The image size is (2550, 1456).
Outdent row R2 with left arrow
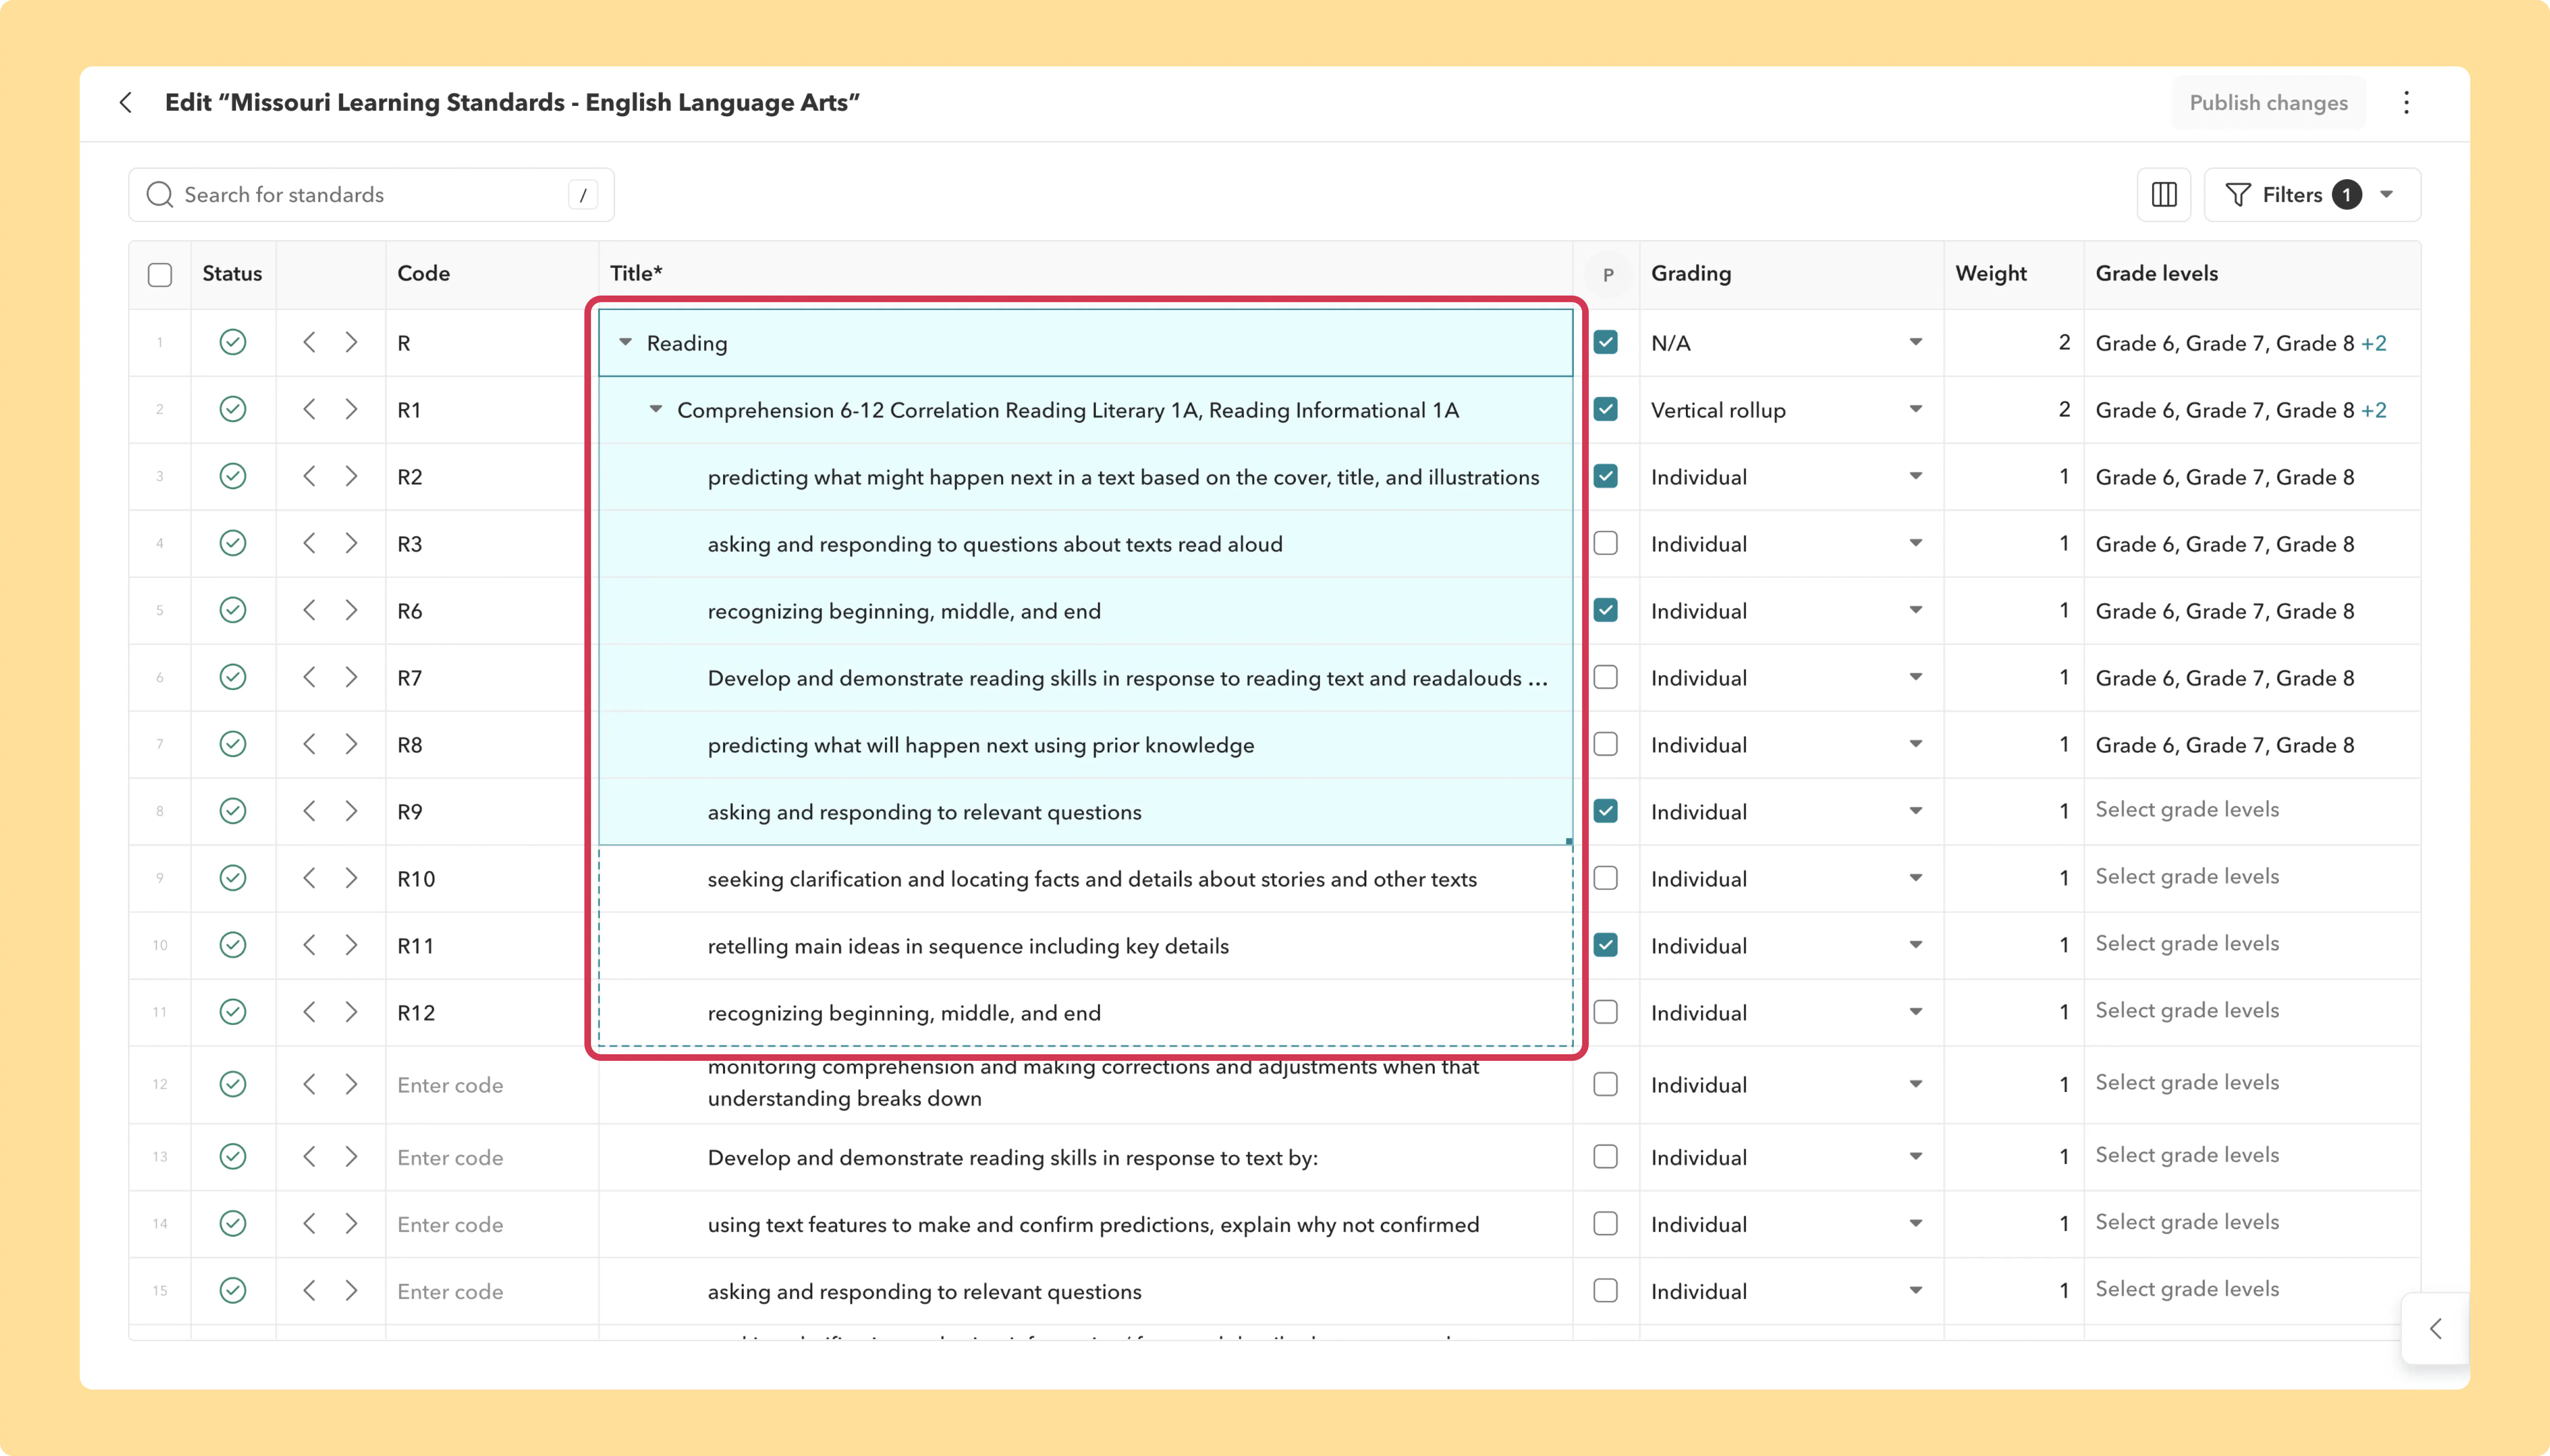[309, 476]
